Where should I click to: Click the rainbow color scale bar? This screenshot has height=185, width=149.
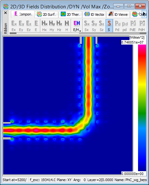[142, 108]
